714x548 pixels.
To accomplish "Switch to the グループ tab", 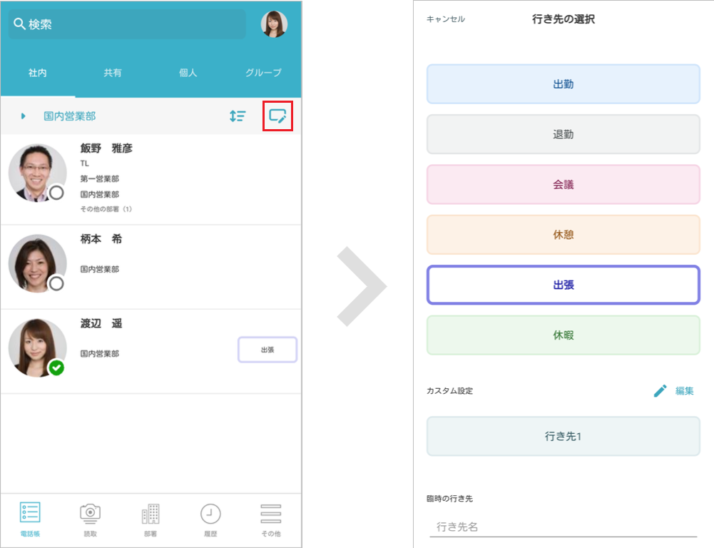I will tap(262, 72).
